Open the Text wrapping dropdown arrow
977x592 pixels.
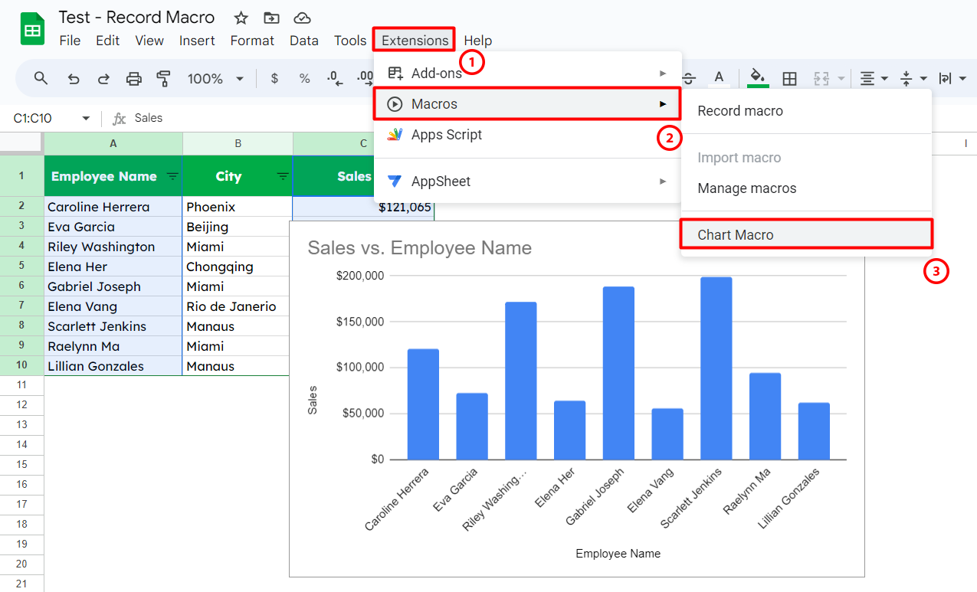(x=962, y=78)
